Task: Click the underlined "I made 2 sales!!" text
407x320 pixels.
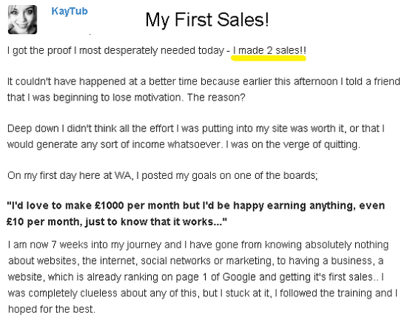Action: click(269, 50)
